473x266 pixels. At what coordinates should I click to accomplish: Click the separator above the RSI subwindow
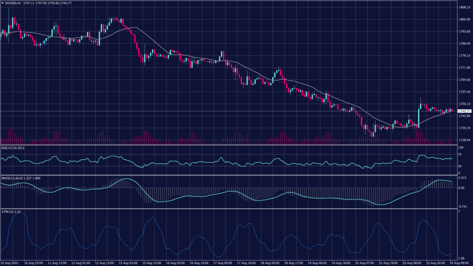pos(231,145)
